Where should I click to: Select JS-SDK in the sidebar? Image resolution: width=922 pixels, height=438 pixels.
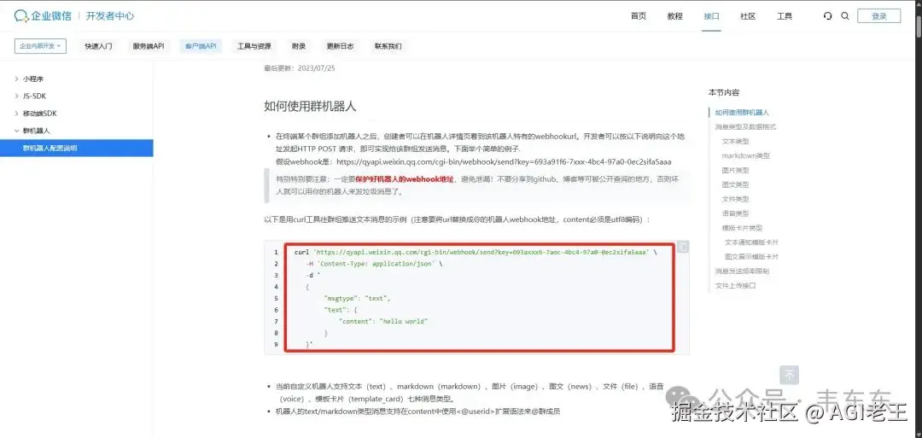click(x=34, y=96)
